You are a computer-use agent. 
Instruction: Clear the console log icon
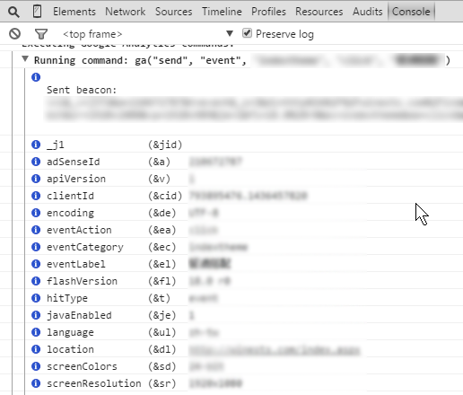[x=14, y=34]
